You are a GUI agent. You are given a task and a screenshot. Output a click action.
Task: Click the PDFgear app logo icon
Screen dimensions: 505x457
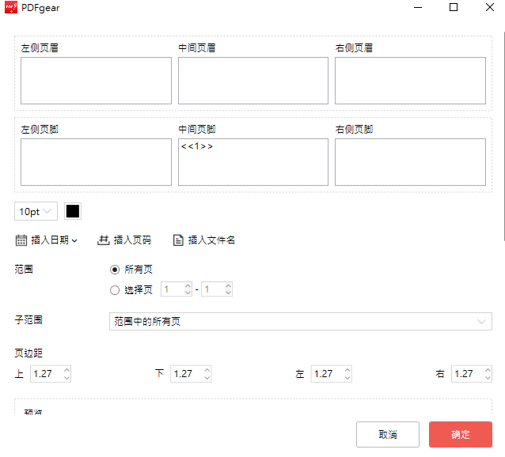click(11, 7)
